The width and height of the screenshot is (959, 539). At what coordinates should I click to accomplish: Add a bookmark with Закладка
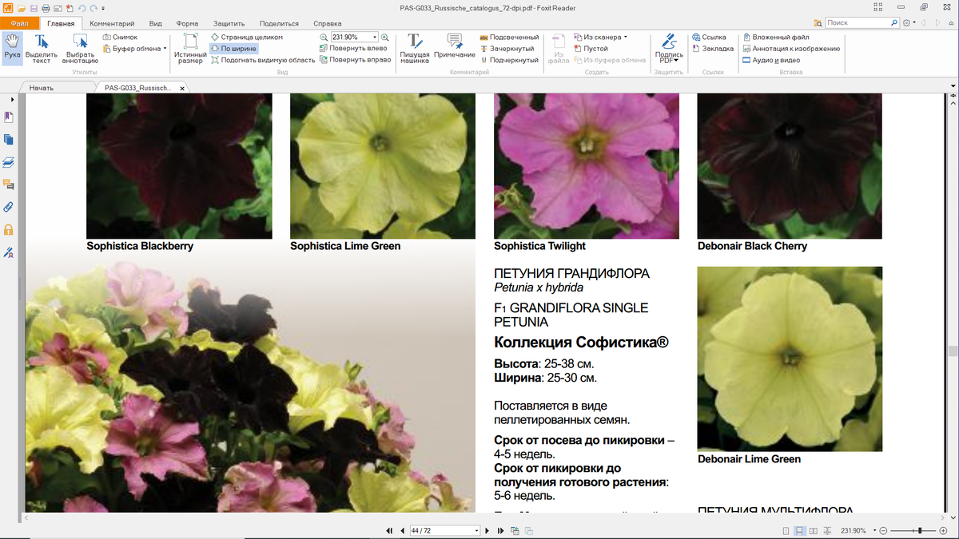pos(712,48)
